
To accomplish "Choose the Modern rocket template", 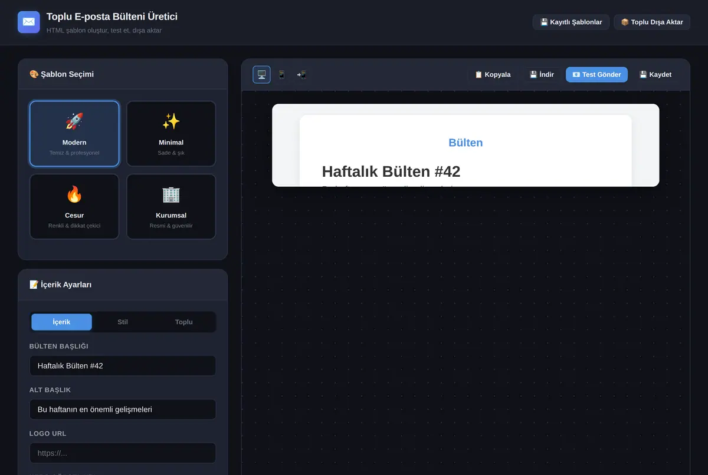I will 74,134.
